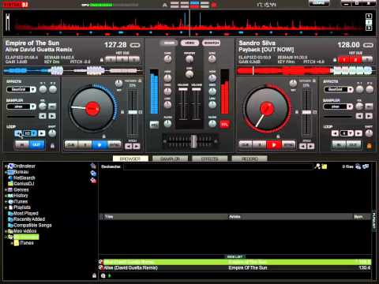This screenshot has height=284, width=379.
Task: Set loop OUT point on right deck
Action: coord(353,144)
